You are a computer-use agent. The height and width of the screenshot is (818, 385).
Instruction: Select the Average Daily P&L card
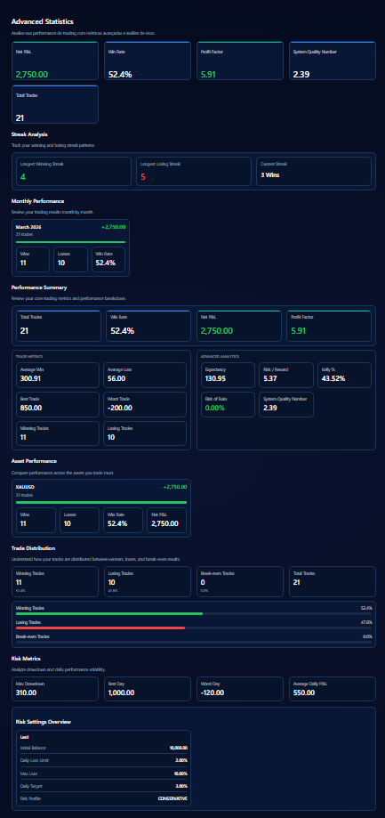(333, 689)
